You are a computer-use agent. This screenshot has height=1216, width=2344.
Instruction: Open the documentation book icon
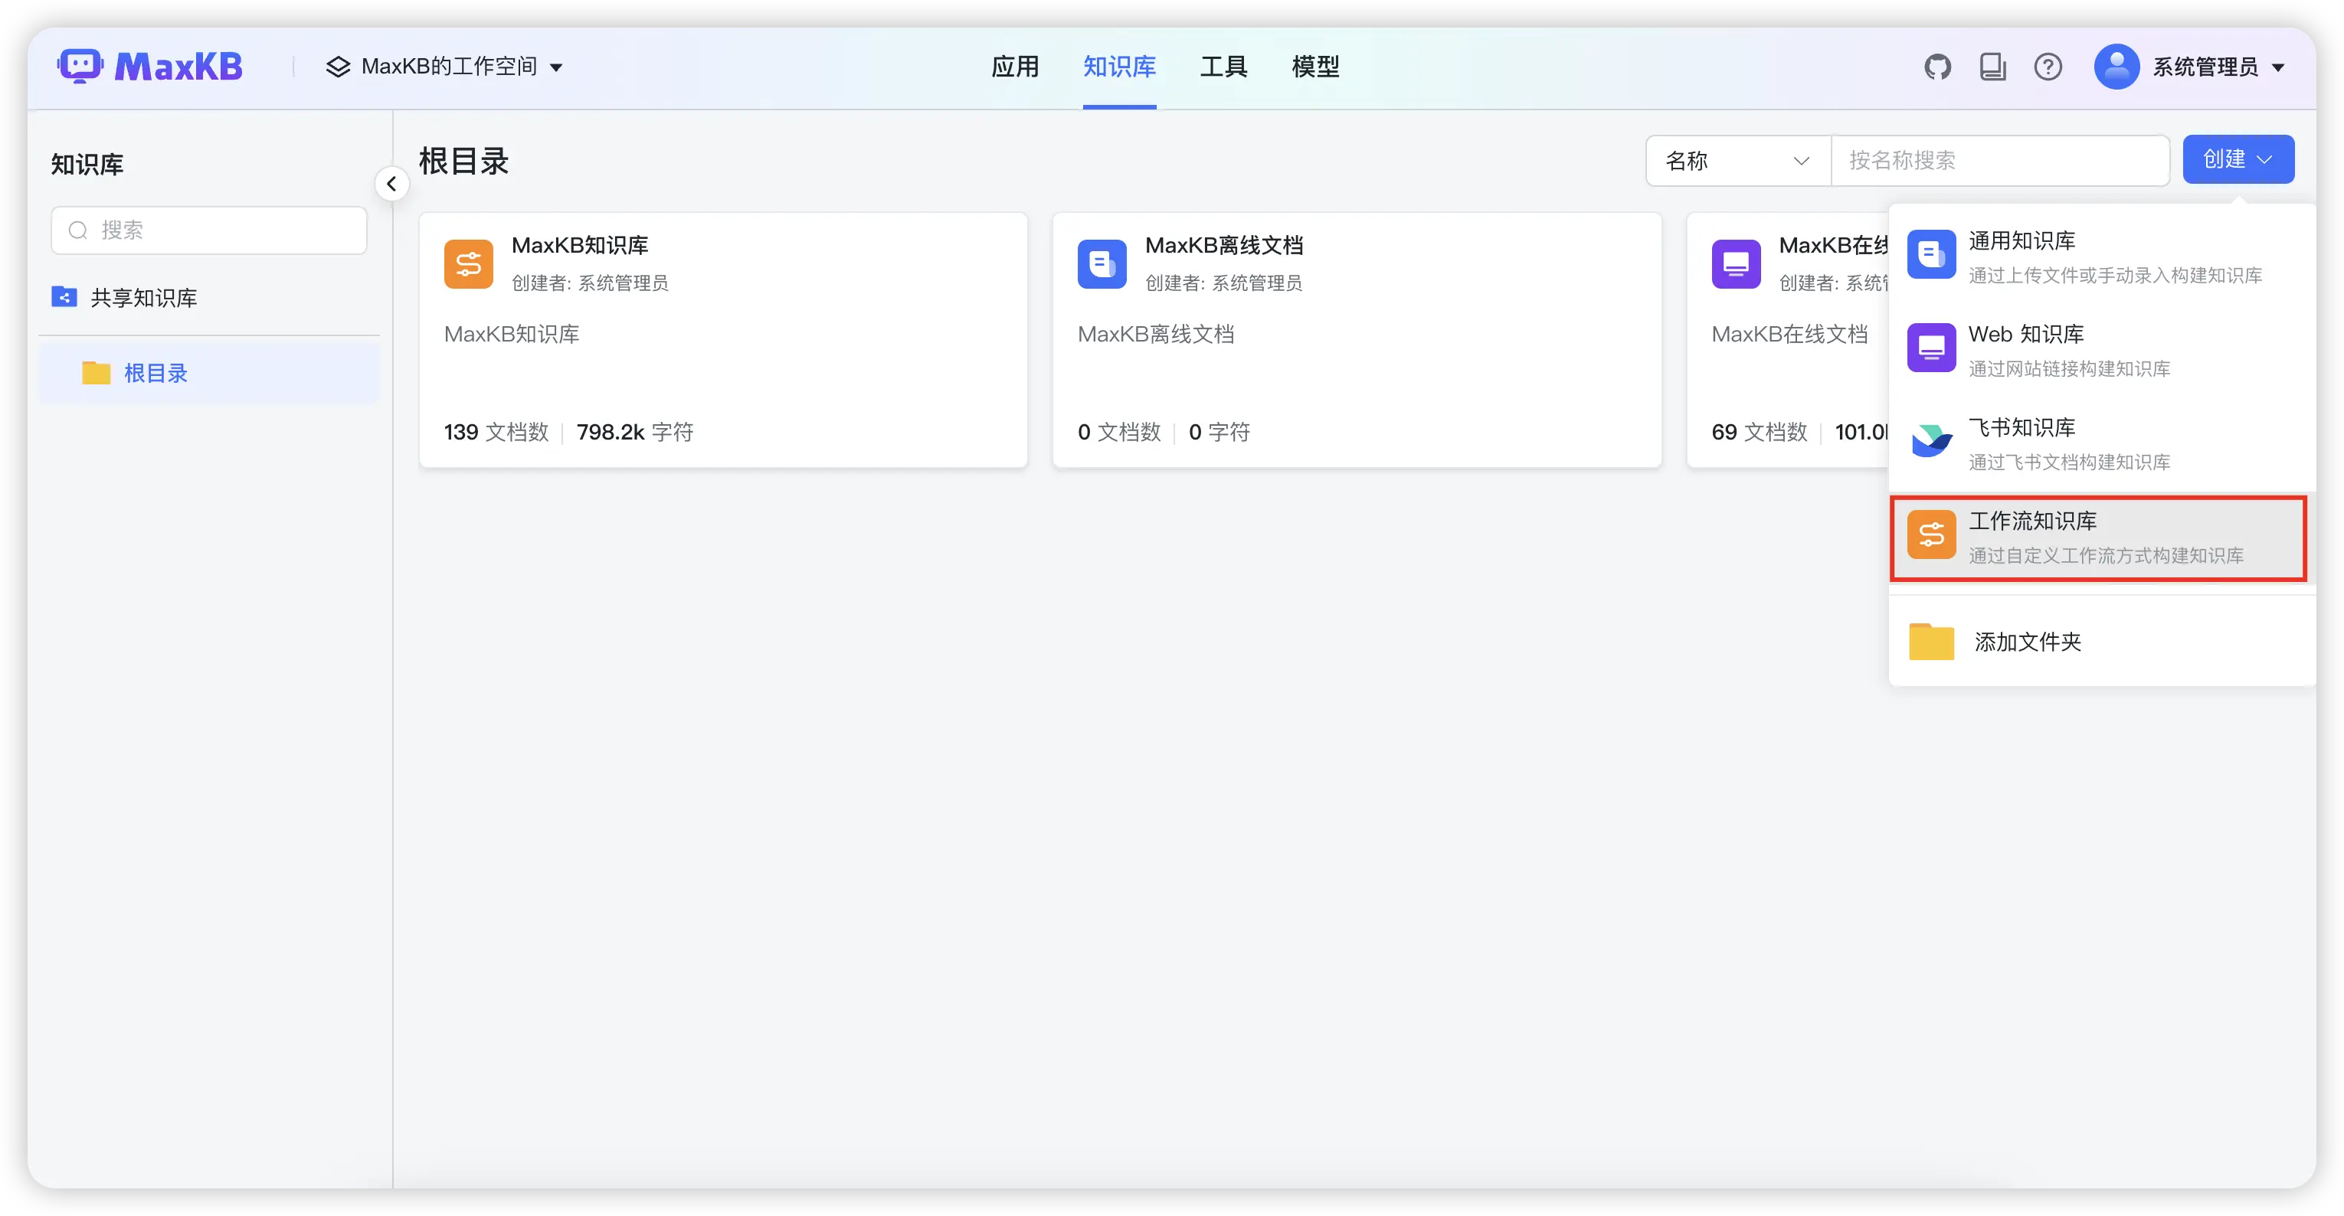[x=1992, y=67]
